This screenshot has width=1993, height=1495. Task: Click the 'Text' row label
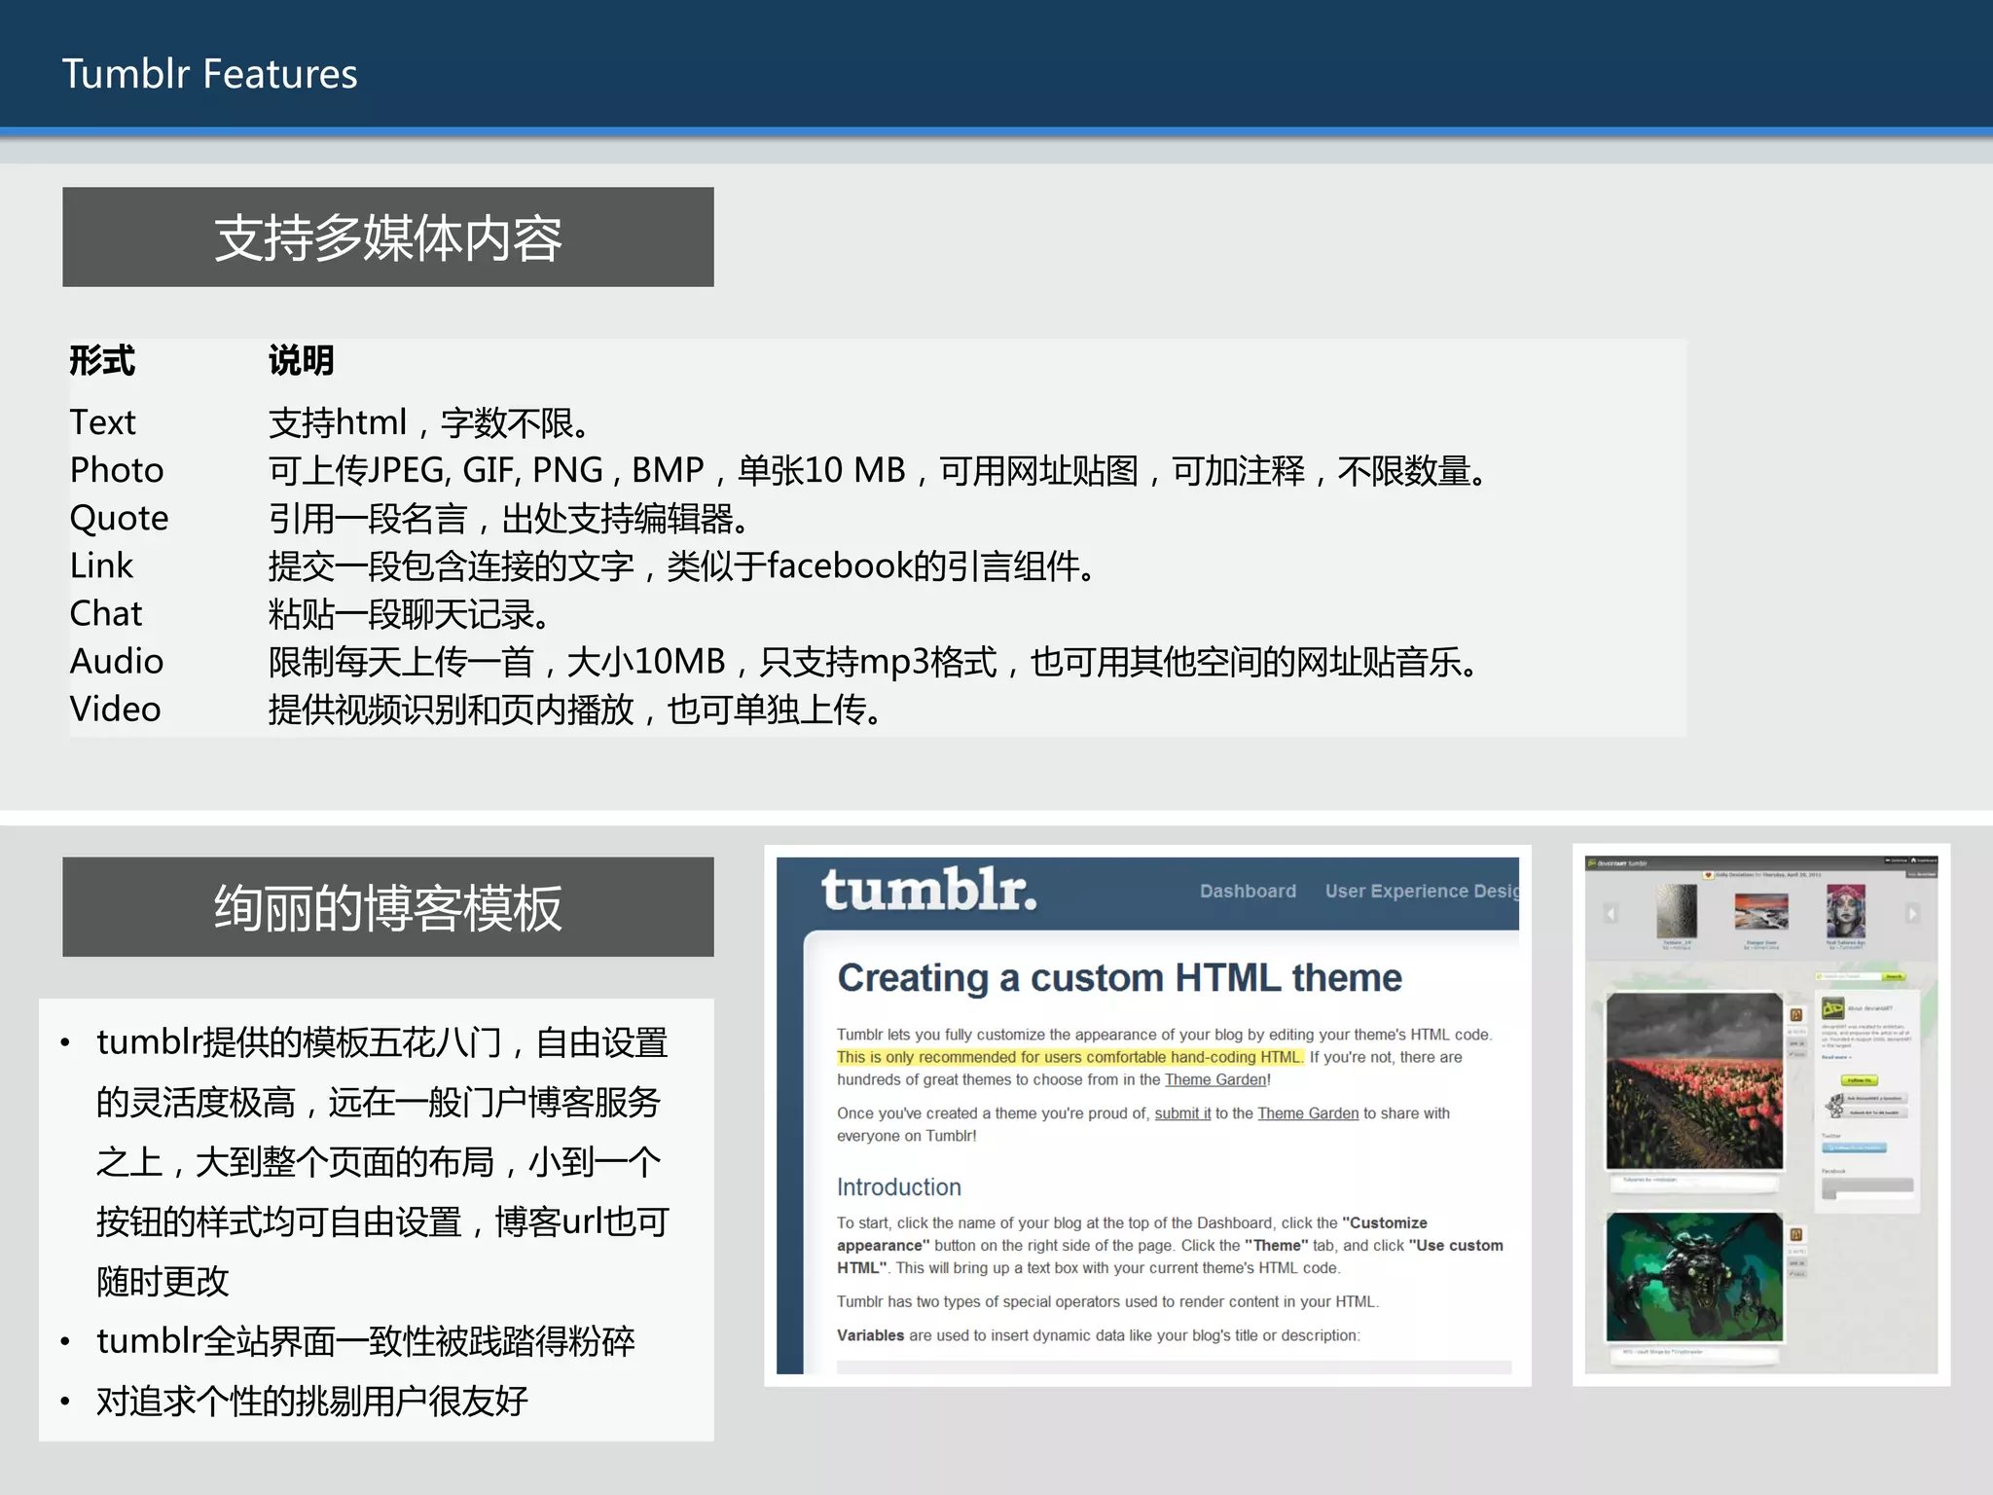coord(102,422)
